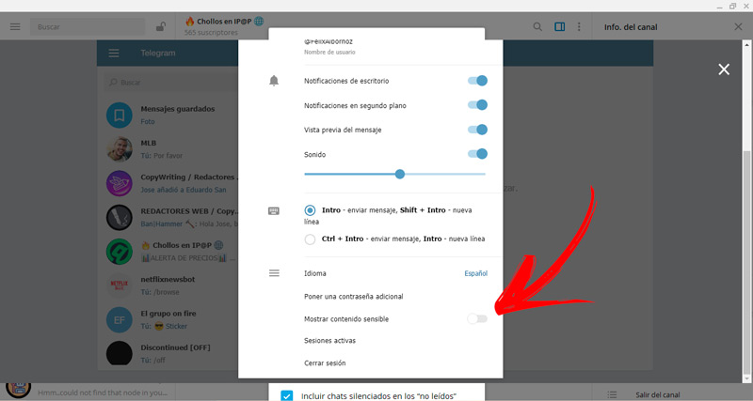753x401 pixels.
Task: Check Incluir chats silenciados option
Action: pyautogui.click(x=287, y=395)
